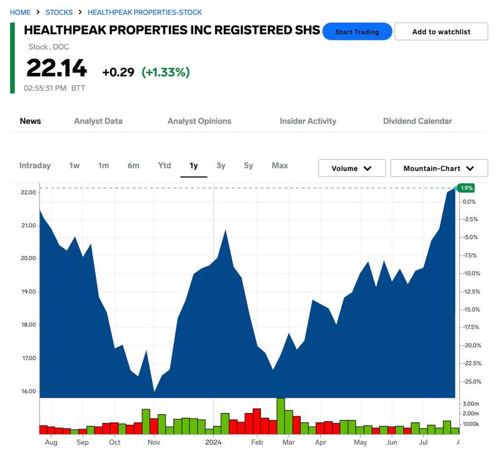Select Add to watchlist
497x454 pixels.
[x=441, y=31]
